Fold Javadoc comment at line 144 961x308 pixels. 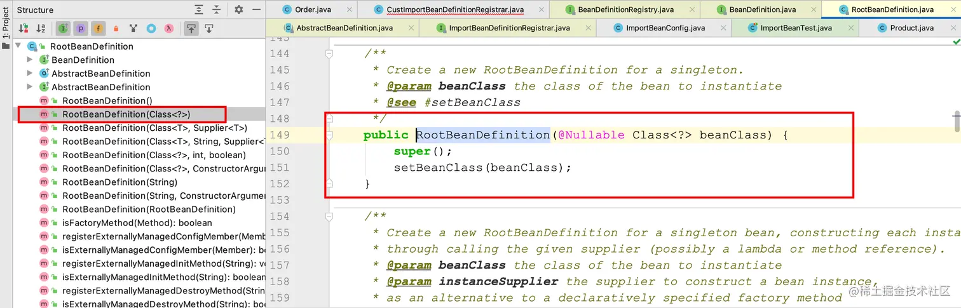tap(329, 54)
